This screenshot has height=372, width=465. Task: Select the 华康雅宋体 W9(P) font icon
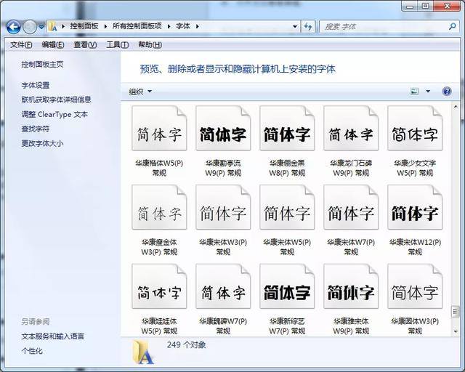click(351, 286)
